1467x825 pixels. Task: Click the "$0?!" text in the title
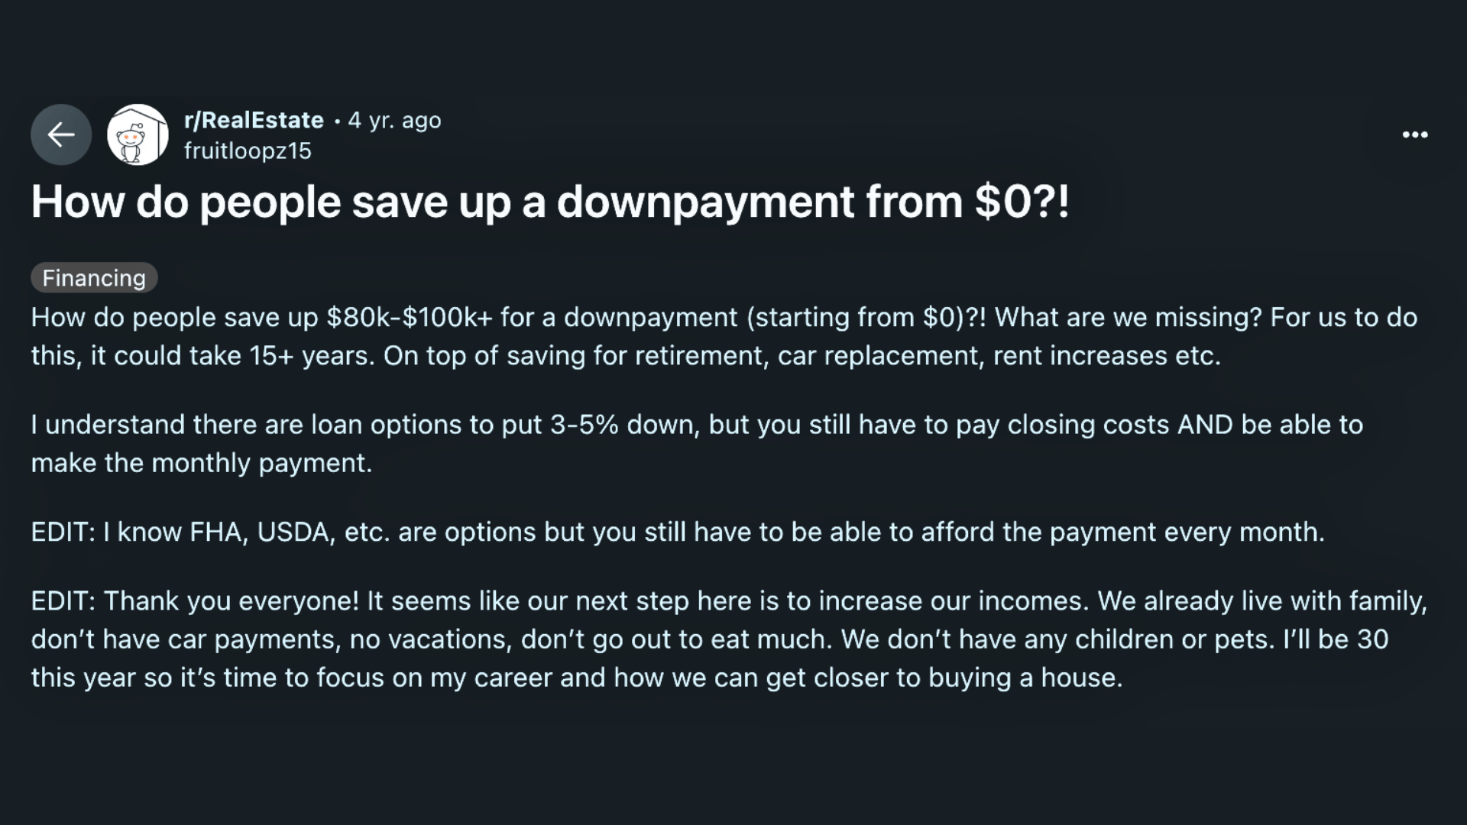pyautogui.click(x=1022, y=202)
